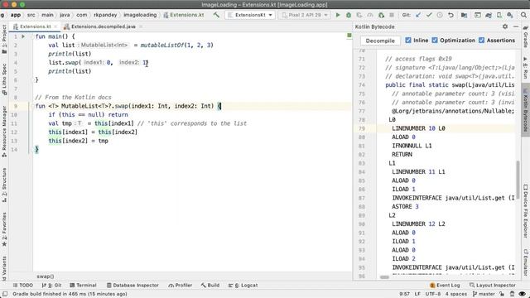This screenshot has height=298, width=530.
Task: Open the Event Log
Action: click(x=445, y=285)
